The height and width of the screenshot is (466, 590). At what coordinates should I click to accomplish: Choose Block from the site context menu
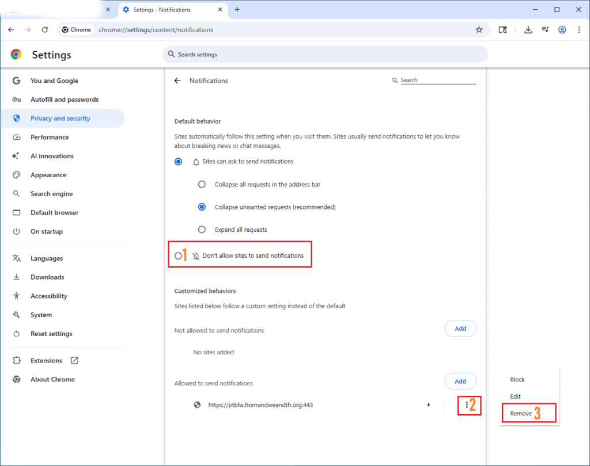517,380
